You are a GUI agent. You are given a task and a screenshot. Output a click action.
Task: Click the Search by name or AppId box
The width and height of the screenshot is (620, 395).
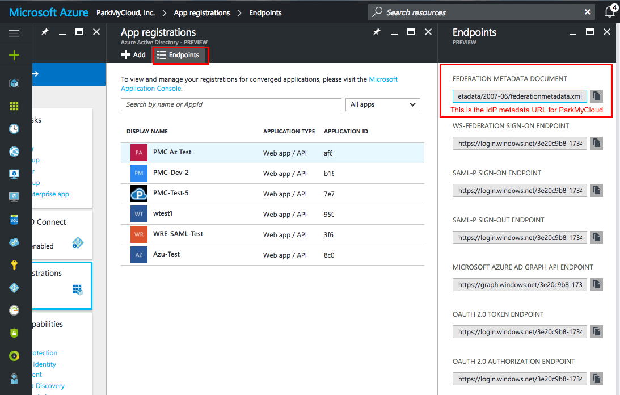click(x=231, y=104)
